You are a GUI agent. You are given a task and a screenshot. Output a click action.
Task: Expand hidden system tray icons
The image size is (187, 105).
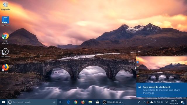coord(144,102)
